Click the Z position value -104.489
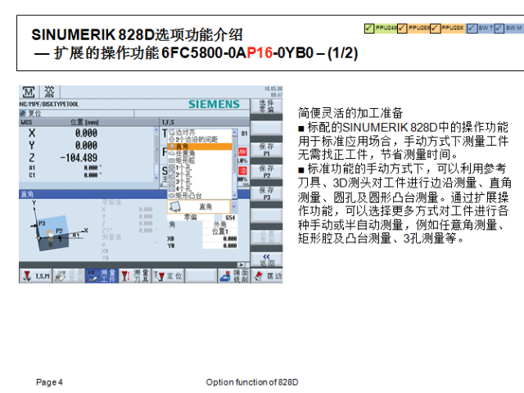 79,158
